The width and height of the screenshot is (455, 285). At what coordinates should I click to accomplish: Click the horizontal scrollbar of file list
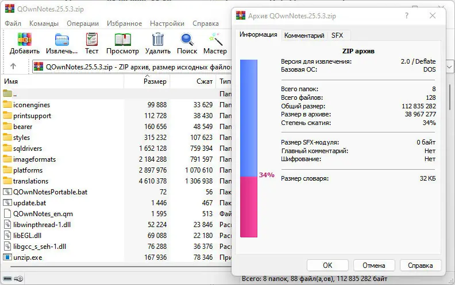click(121, 267)
